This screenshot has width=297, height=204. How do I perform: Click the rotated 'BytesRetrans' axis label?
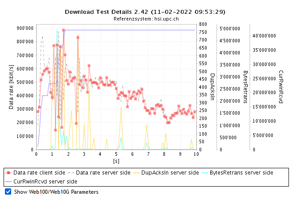click(245, 87)
